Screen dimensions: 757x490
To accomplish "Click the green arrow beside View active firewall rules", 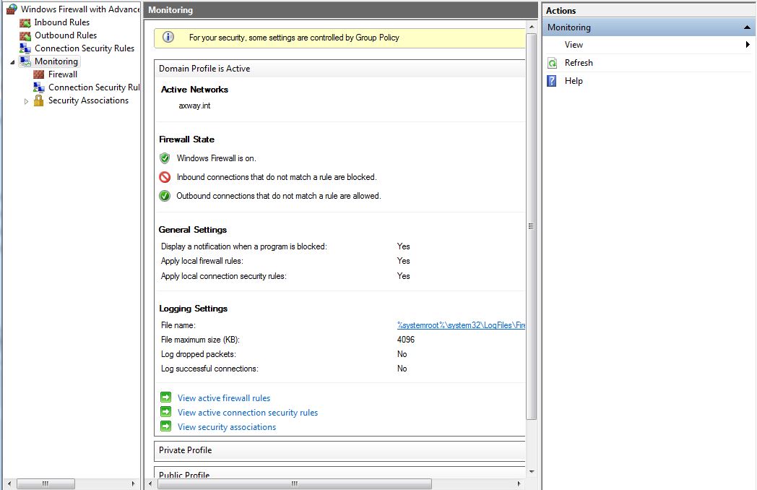I will click(x=165, y=397).
